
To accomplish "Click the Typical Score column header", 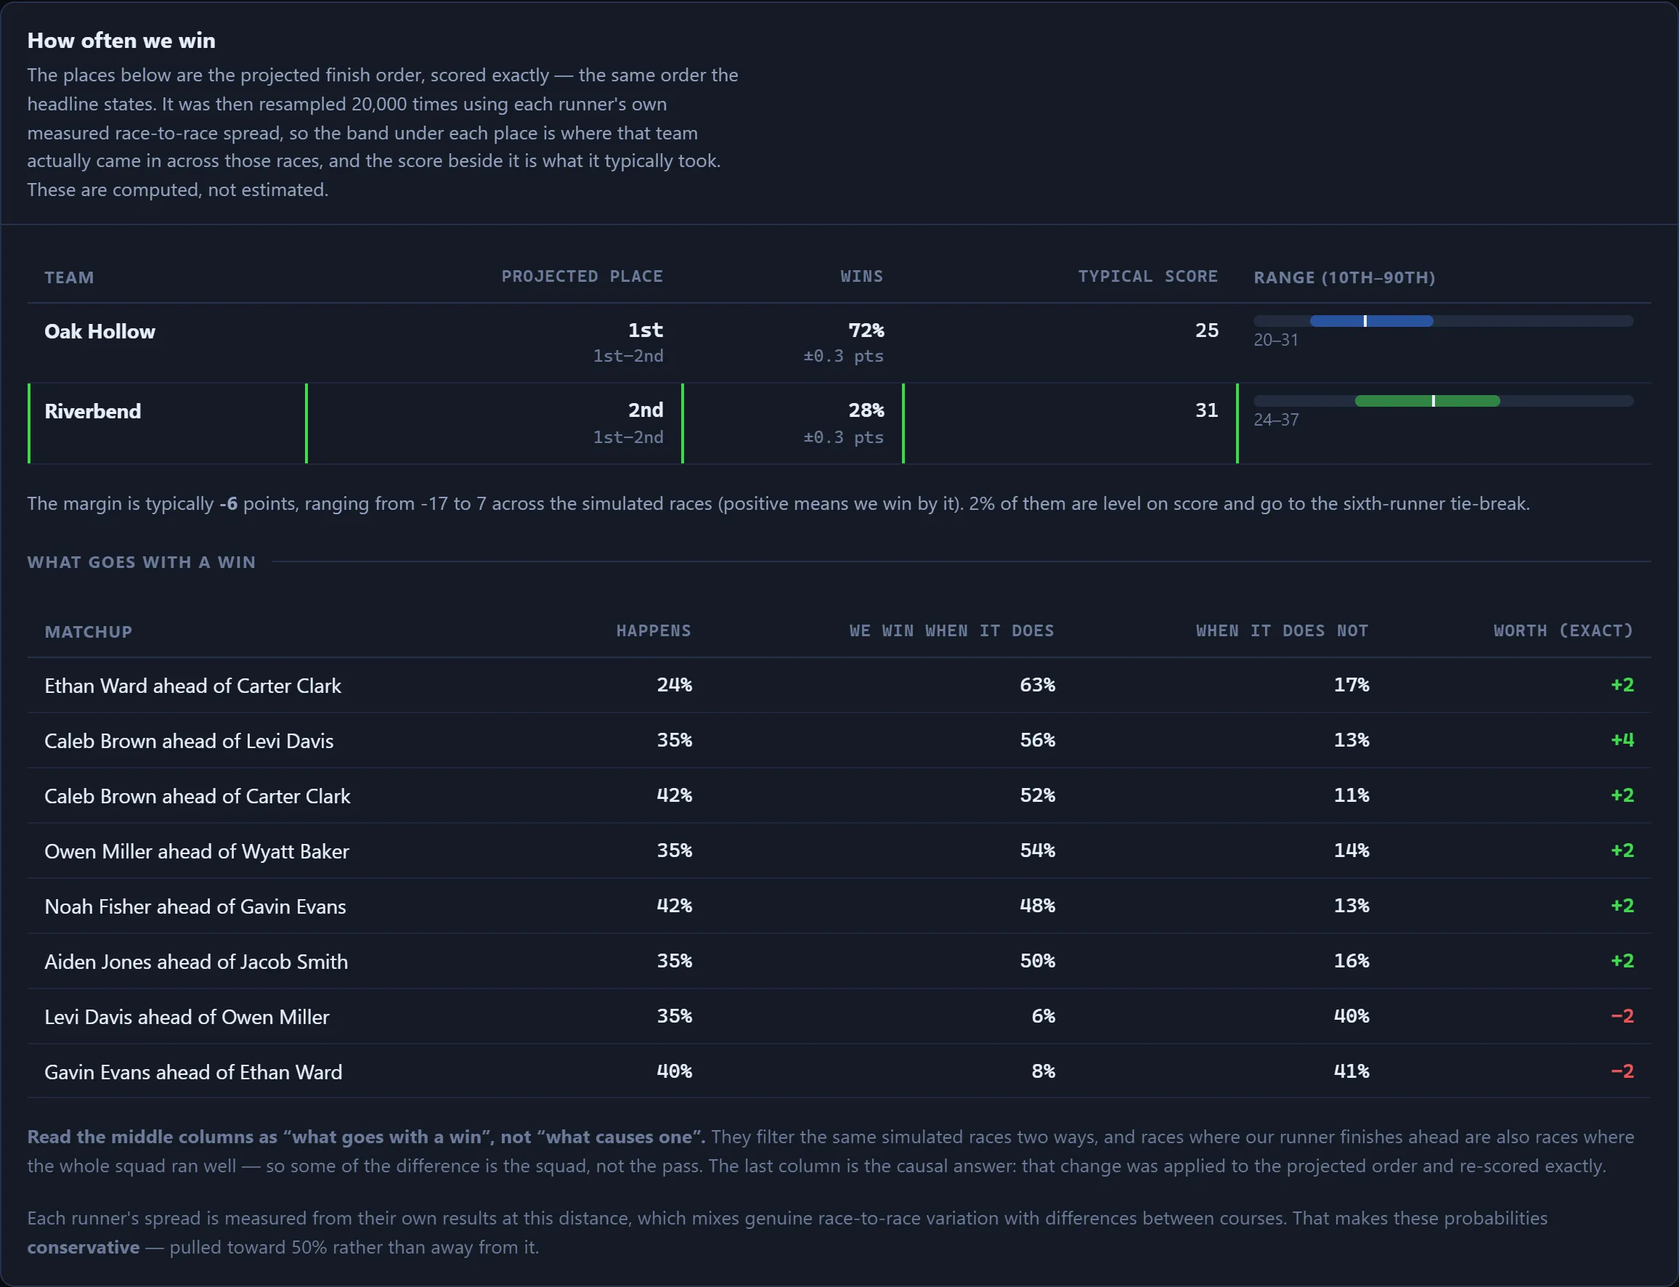I will point(1147,277).
